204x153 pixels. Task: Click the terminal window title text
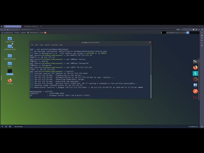(x=91, y=42)
